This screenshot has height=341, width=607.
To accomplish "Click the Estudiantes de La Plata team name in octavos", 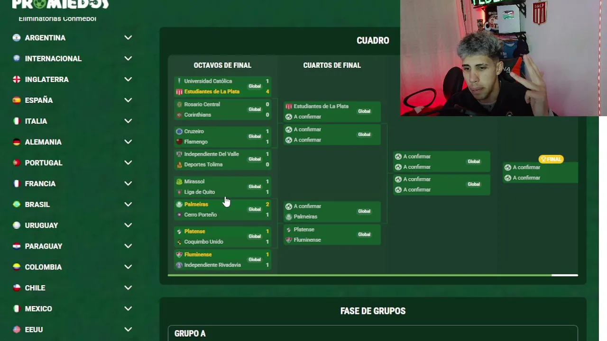I will point(212,91).
